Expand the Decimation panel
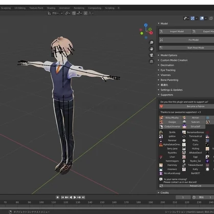Viewport: 214px width, 214px height. (166, 65)
